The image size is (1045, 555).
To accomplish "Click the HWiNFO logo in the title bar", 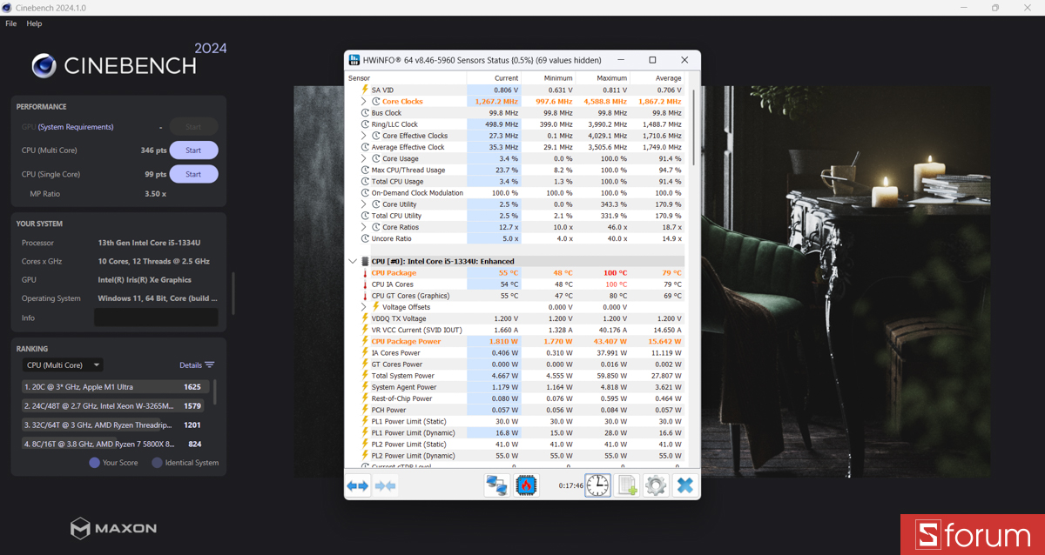I will (x=354, y=60).
